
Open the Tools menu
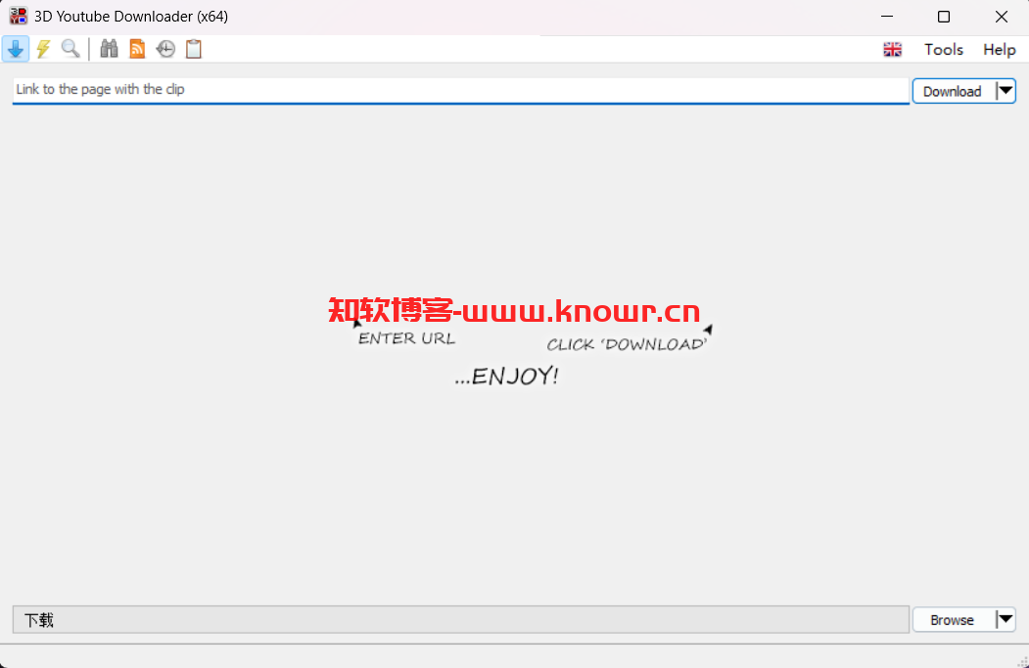[944, 49]
